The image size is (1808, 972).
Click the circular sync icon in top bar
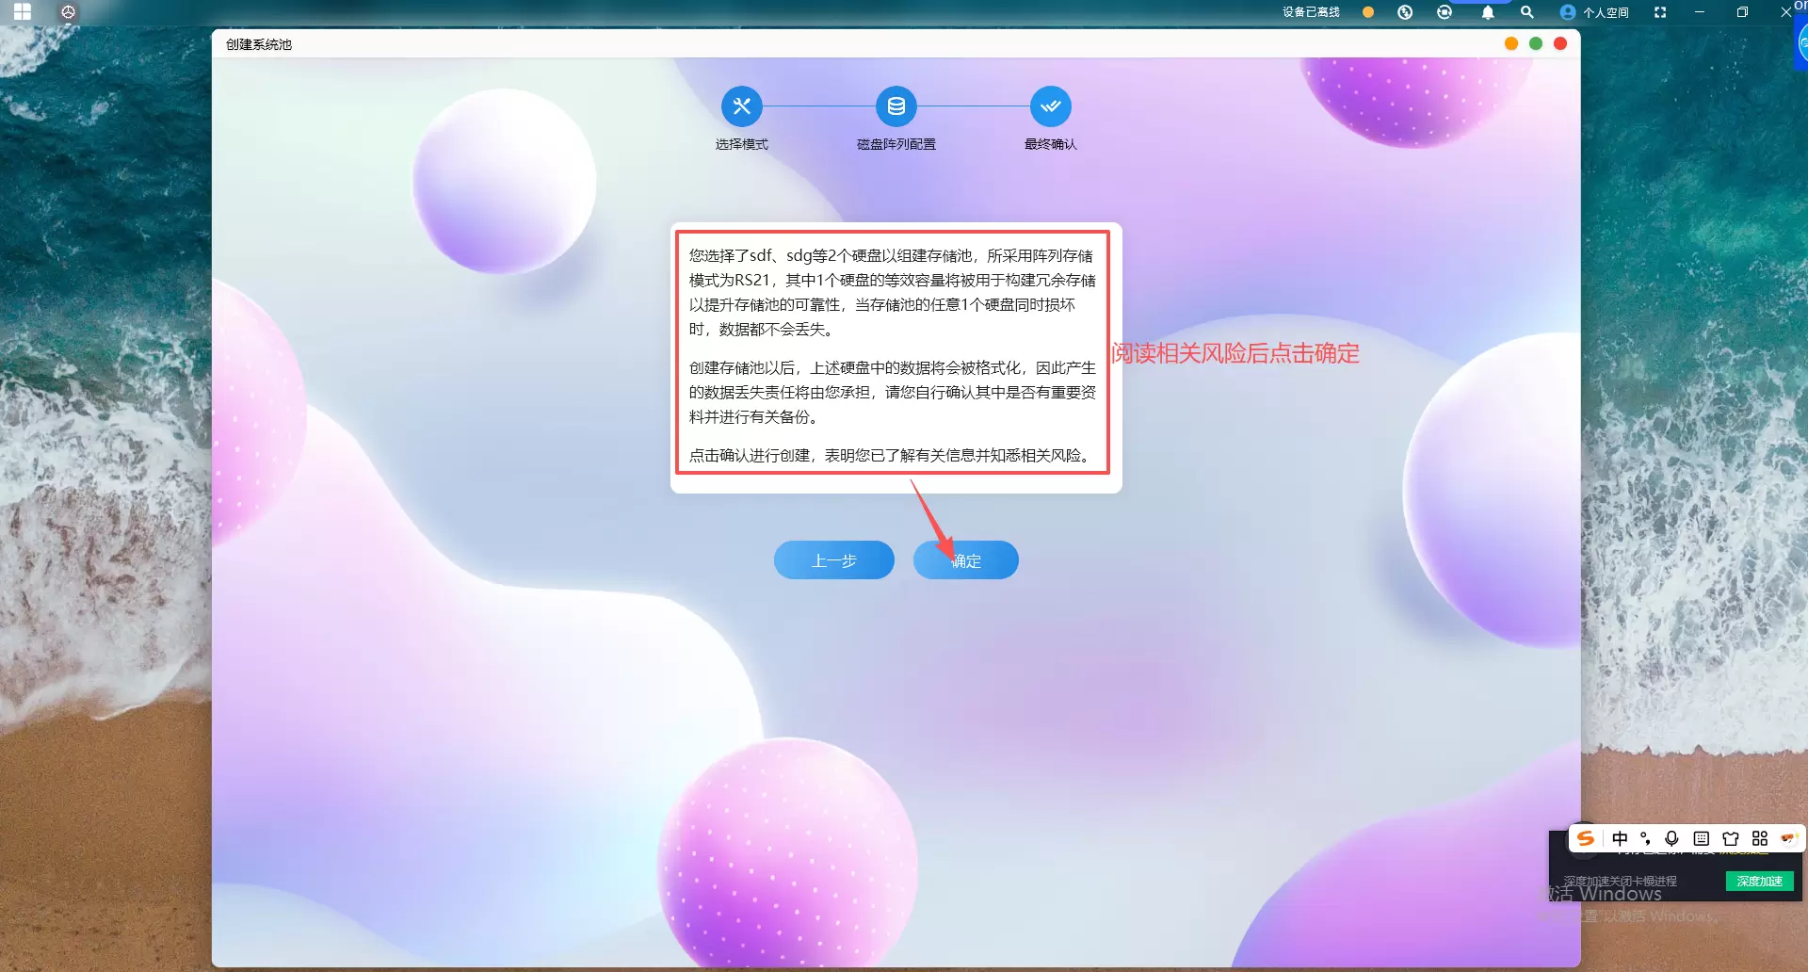1444,12
